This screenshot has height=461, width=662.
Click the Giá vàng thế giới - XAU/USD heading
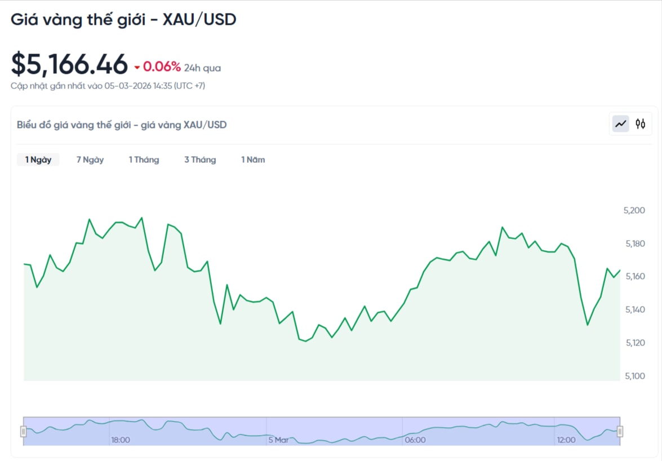pos(123,20)
